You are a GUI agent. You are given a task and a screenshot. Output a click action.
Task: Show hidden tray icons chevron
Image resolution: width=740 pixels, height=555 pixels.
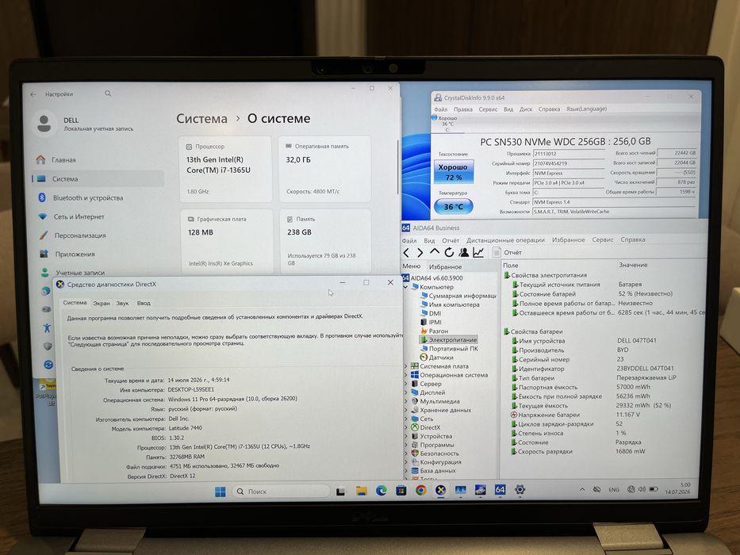pos(582,489)
